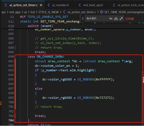The image size is (144, 126).
Task: Switch to the ui_number.h tab
Action: 60,5
